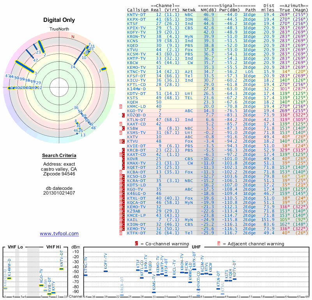Click the KKPX-DT bar in UHF chart
The image size is (312, 300).
(x=194, y=269)
